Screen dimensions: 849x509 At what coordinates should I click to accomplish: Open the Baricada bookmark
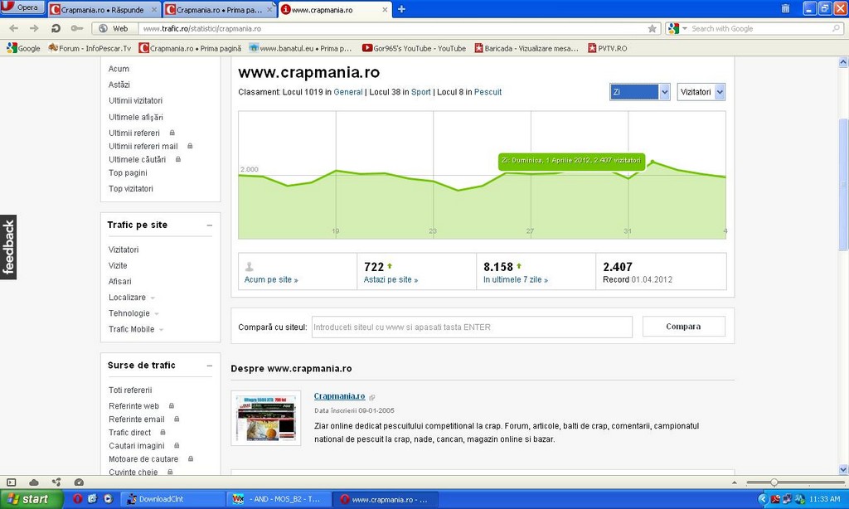point(526,48)
